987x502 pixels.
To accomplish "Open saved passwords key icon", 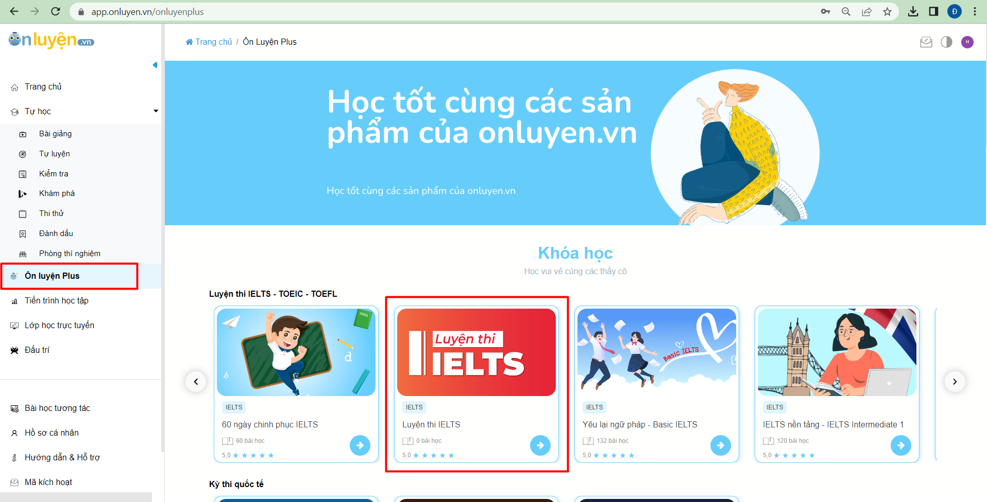I will 825,11.
